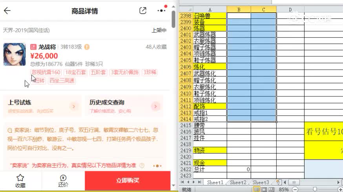Select column D header
This screenshot has width=343, height=192.
coord(290,10)
